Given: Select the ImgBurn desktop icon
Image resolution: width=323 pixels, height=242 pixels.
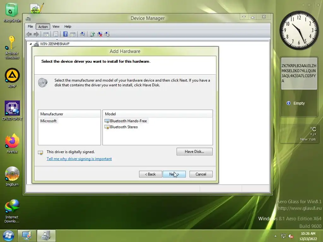Looking at the screenshot, I should [x=12, y=176].
